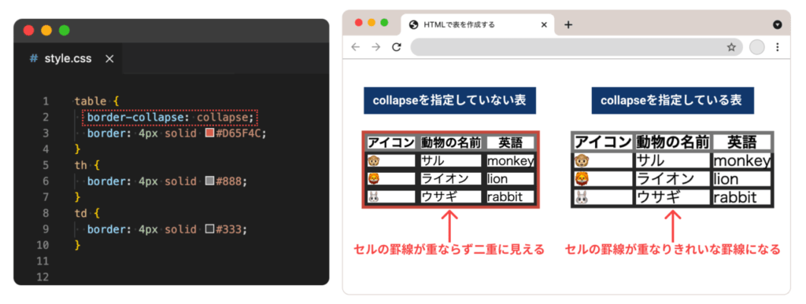This screenshot has height=304, width=806.
Task: Click the 'th {' selector line
Action: (x=87, y=165)
